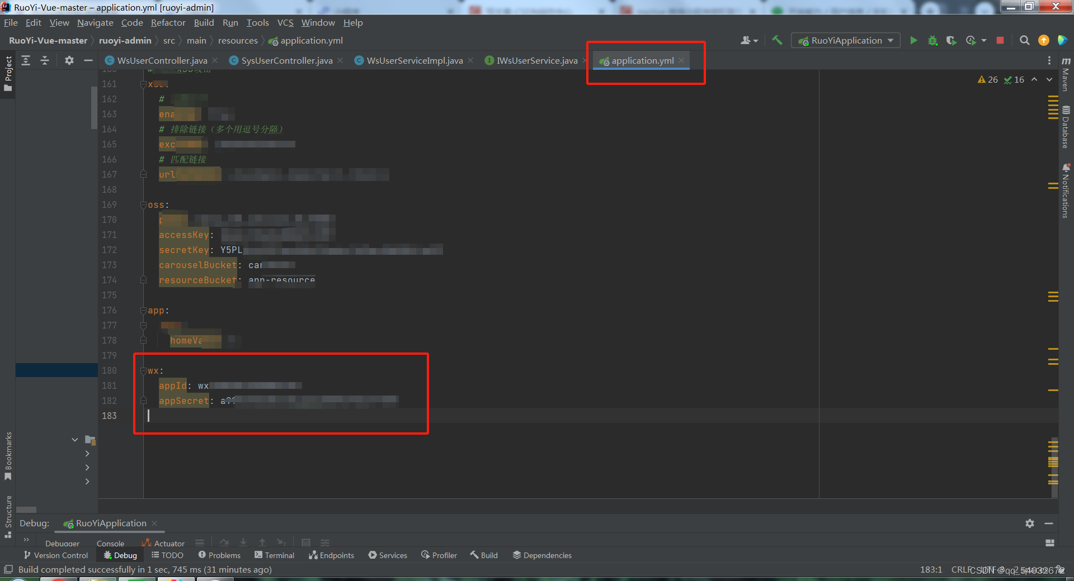Collapse the oss block fold marker
Viewport: 1074px width, 581px height.
[x=143, y=204]
